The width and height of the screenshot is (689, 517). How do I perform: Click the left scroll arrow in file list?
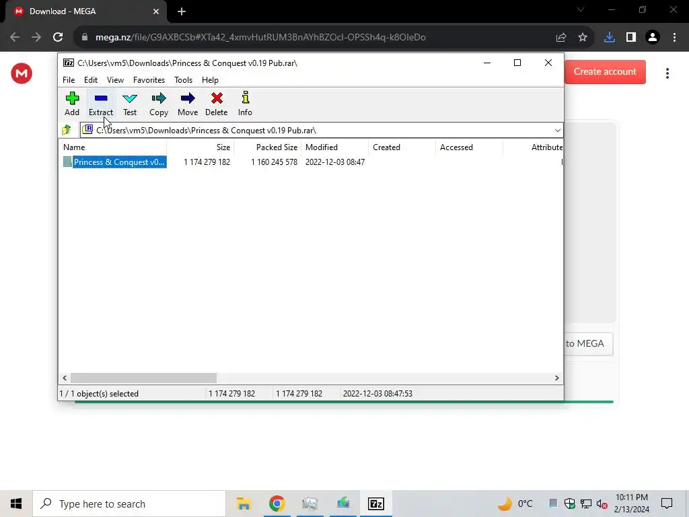tap(65, 378)
